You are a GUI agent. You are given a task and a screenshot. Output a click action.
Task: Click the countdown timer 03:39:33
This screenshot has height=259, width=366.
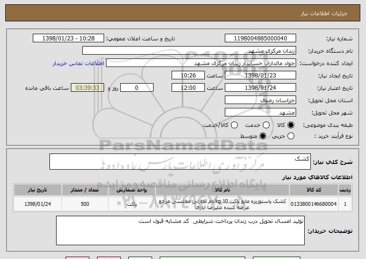click(x=87, y=88)
